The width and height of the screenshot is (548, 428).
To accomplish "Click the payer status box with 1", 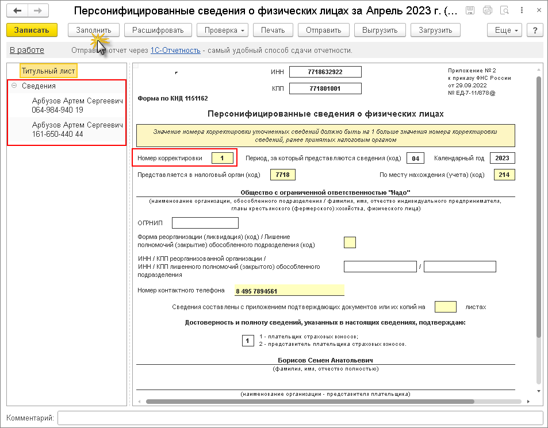I will coord(248,340).
